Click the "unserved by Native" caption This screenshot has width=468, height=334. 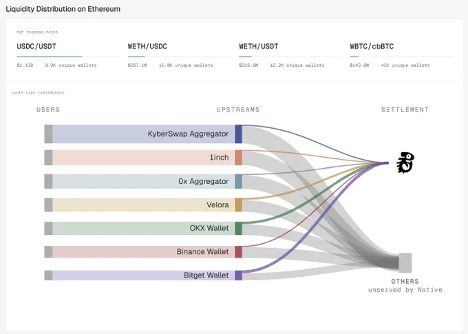(x=405, y=290)
